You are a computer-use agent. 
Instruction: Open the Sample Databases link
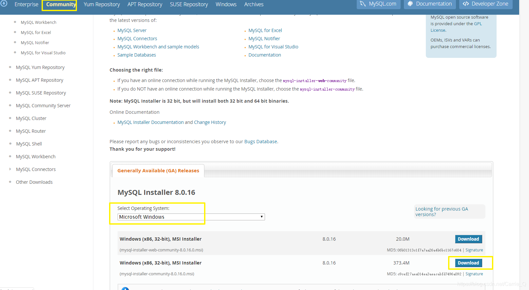pos(137,55)
